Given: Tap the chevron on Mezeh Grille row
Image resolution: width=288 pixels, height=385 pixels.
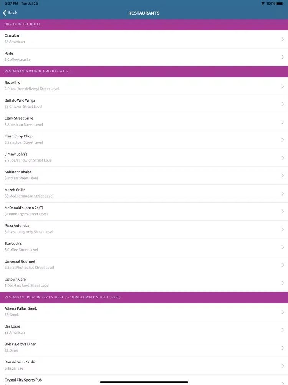Looking at the screenshot, I should (283, 194).
